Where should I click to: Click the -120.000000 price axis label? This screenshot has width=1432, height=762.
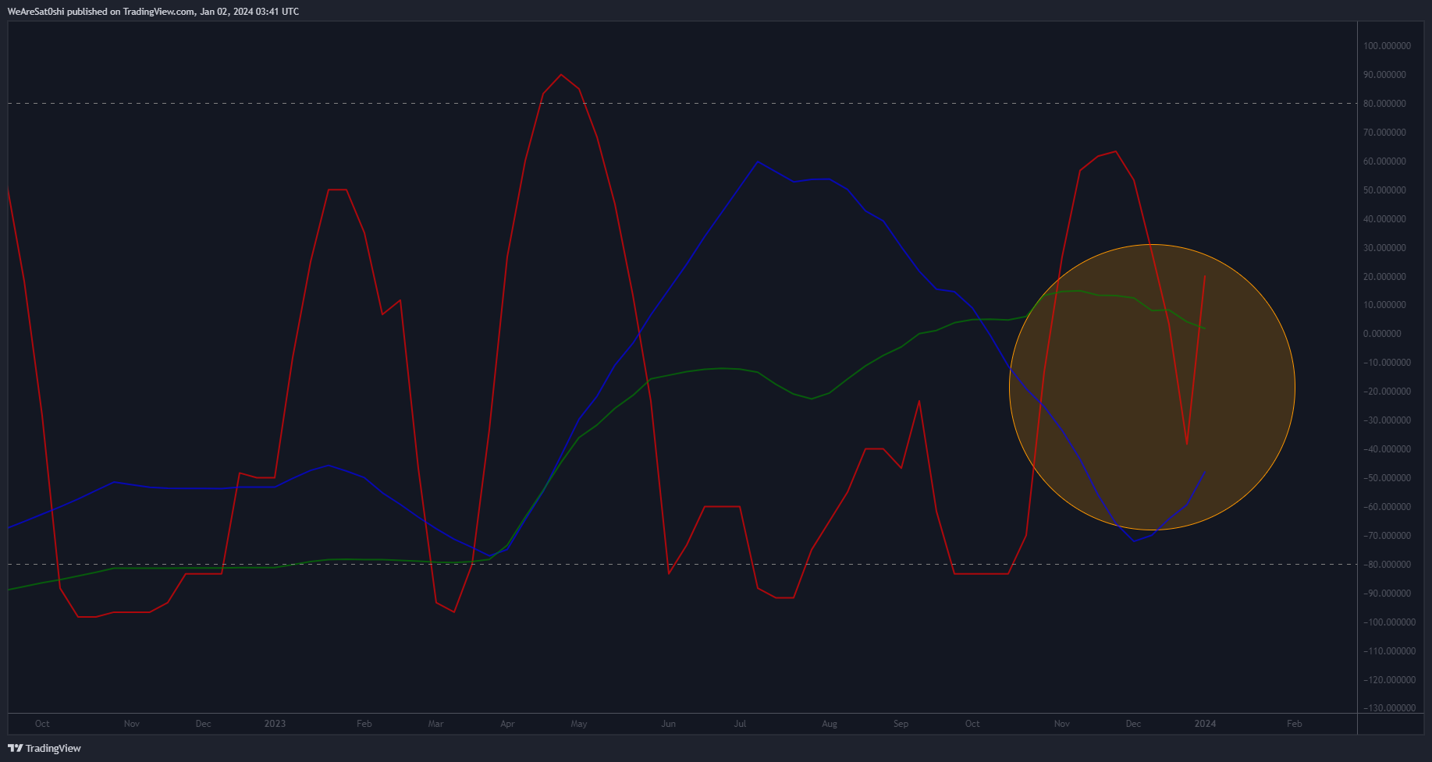coord(1389,680)
